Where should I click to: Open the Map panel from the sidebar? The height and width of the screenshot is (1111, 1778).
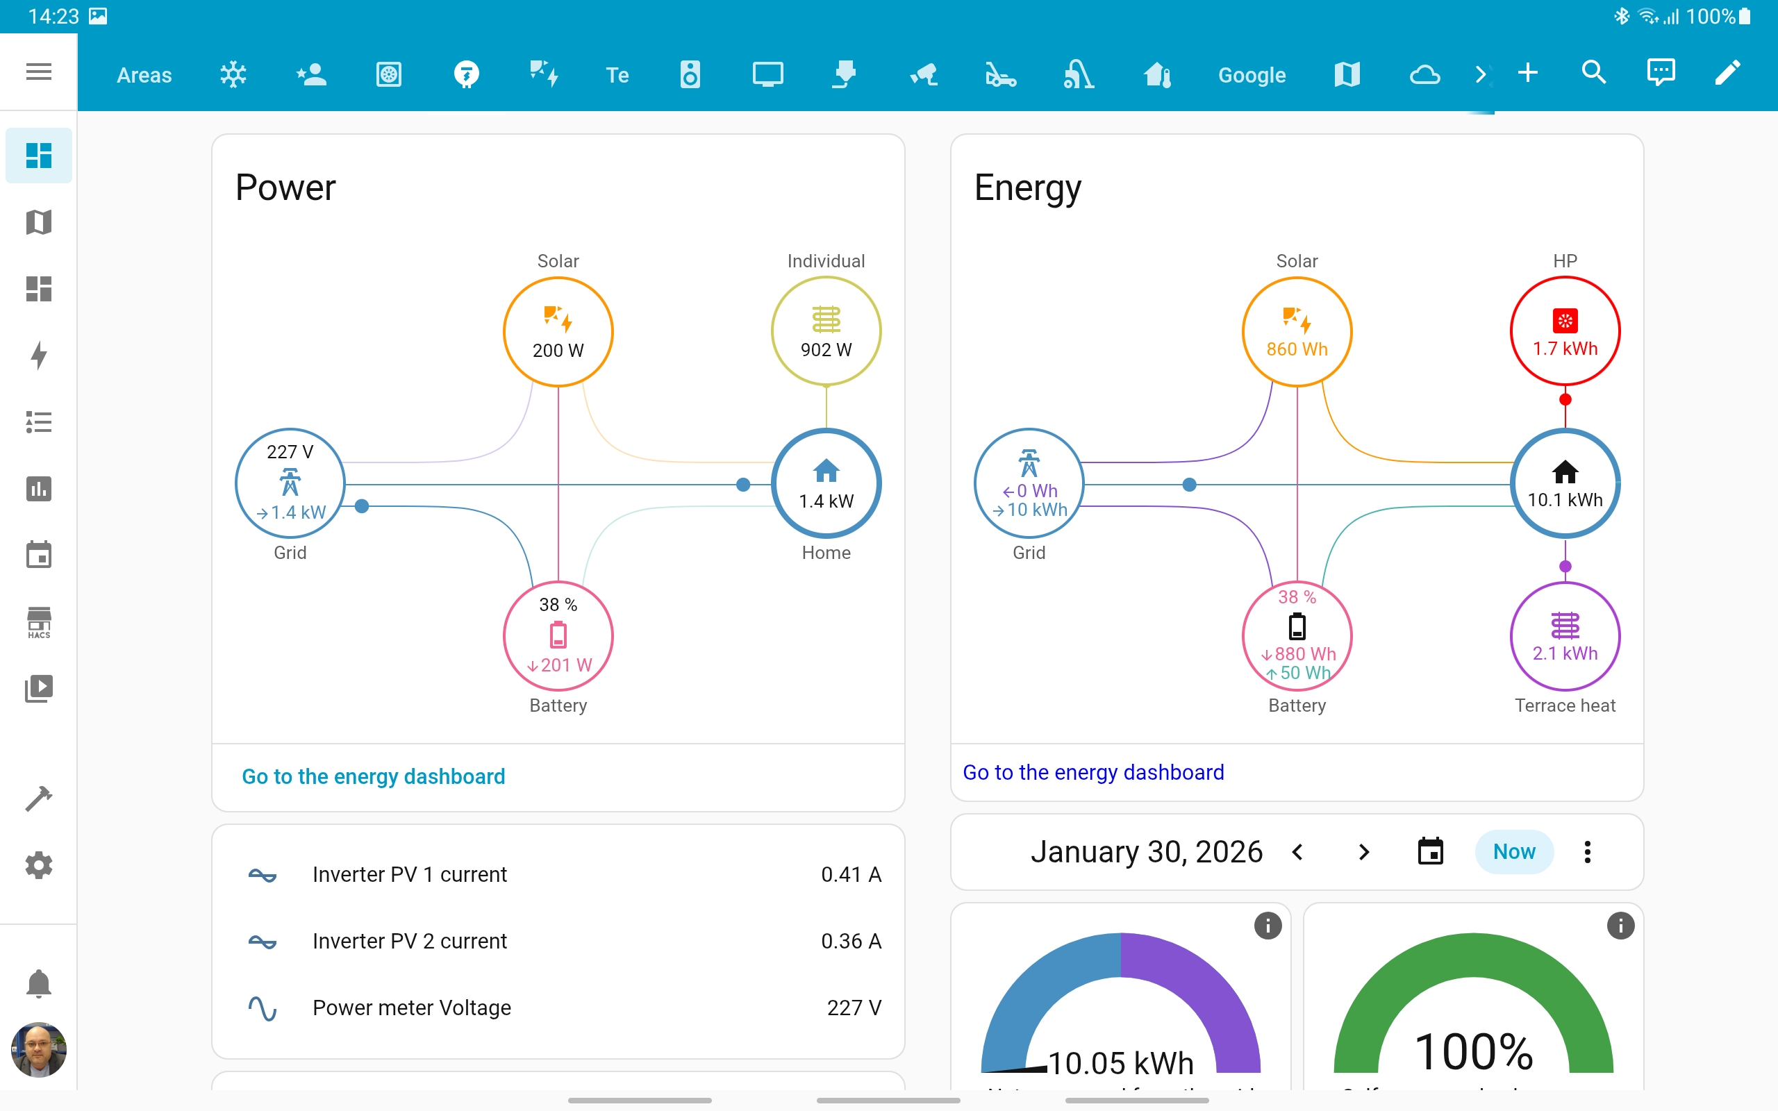[x=38, y=222]
